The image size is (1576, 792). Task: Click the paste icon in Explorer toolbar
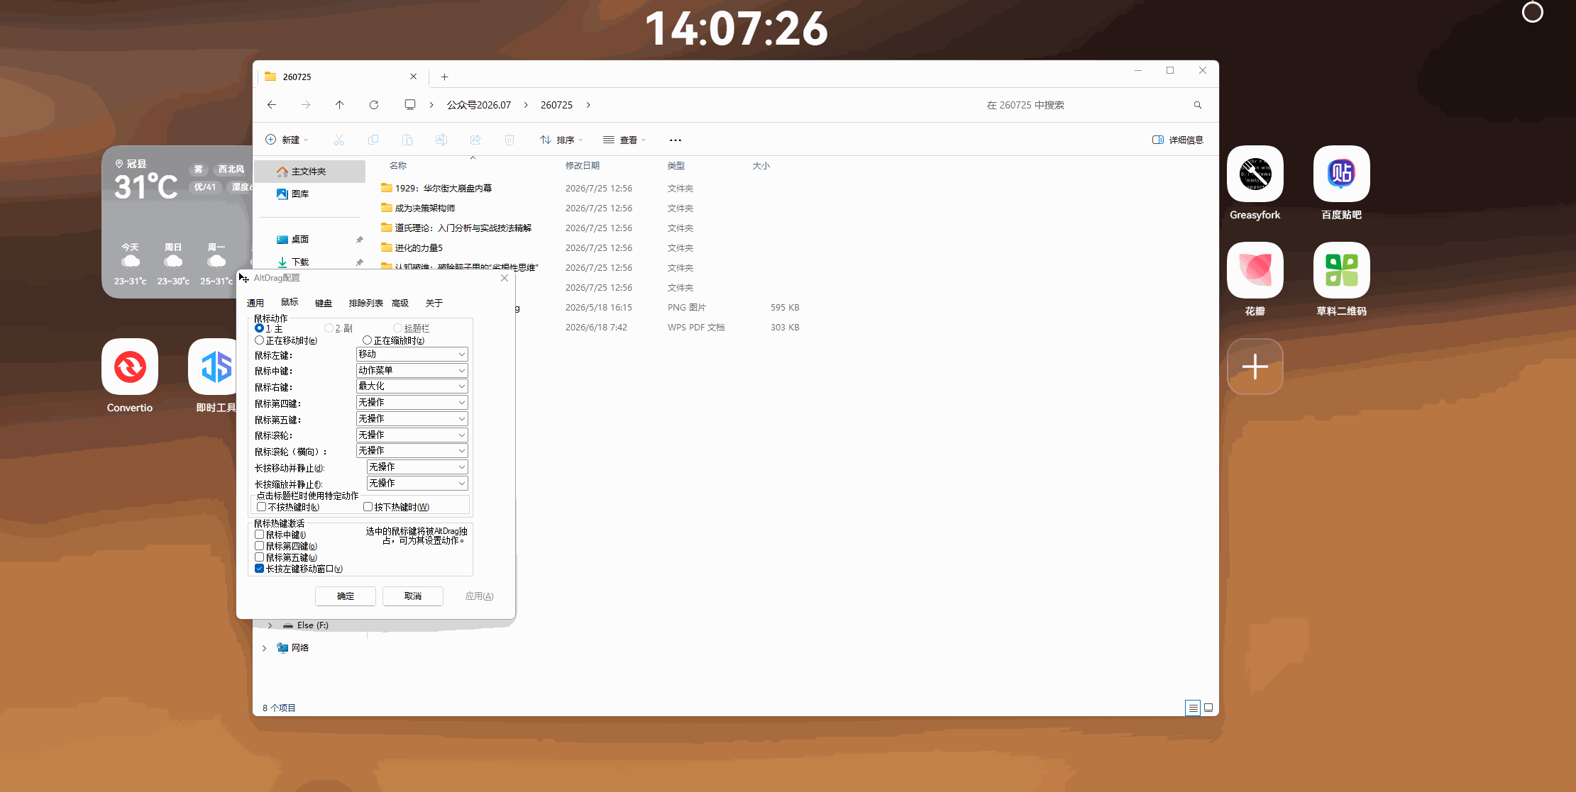click(x=407, y=140)
